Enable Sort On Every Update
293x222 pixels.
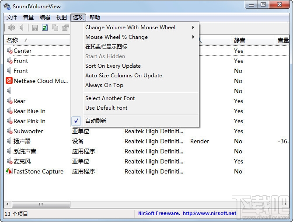coord(135,66)
